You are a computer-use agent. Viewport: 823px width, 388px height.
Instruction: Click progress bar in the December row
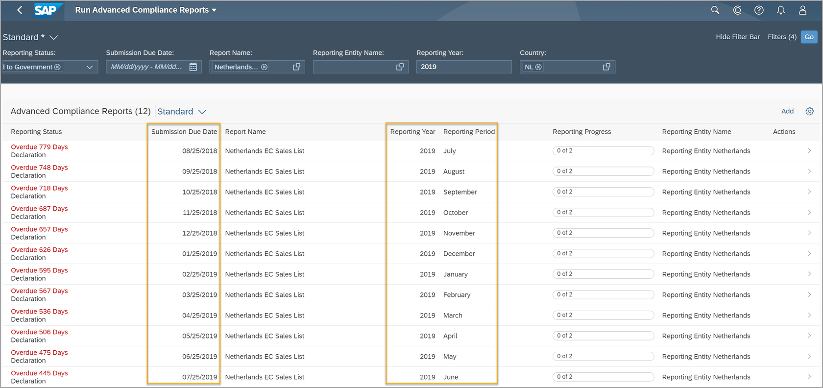tap(604, 254)
